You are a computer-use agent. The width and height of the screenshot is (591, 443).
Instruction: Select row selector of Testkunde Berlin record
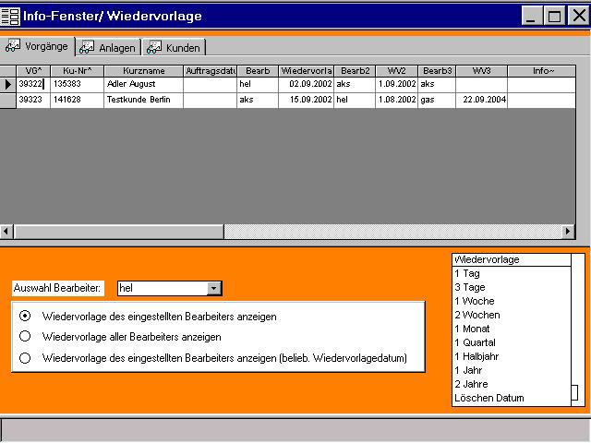8,100
